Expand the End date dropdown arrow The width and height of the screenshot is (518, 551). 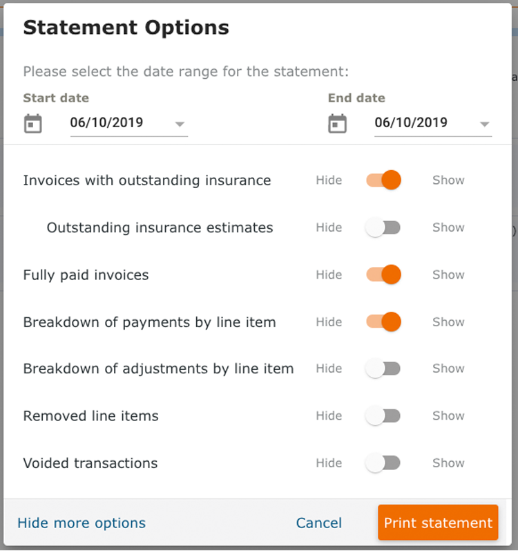[484, 124]
